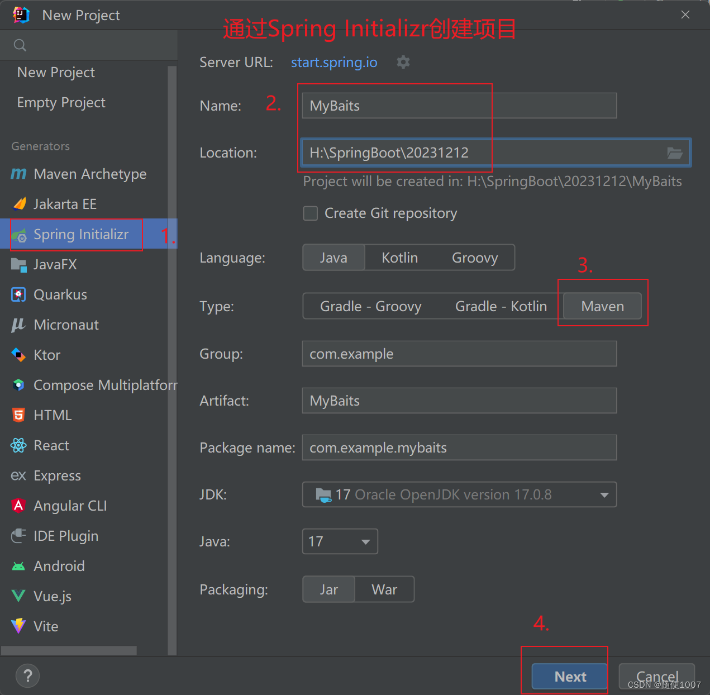Viewport: 710px width, 695px height.
Task: Click the Maven Archetype 'm' icon
Action: click(18, 174)
